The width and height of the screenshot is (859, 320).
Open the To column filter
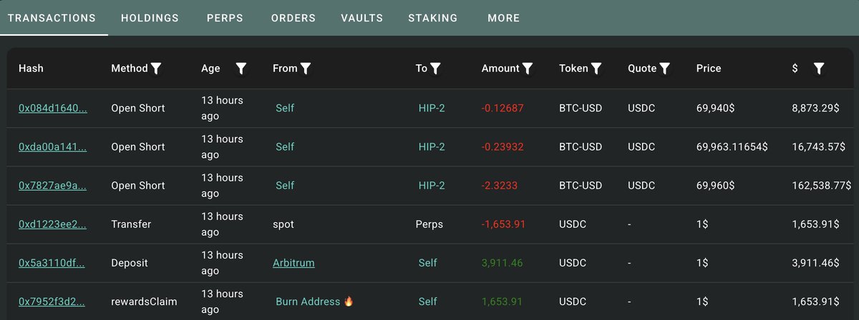click(435, 69)
